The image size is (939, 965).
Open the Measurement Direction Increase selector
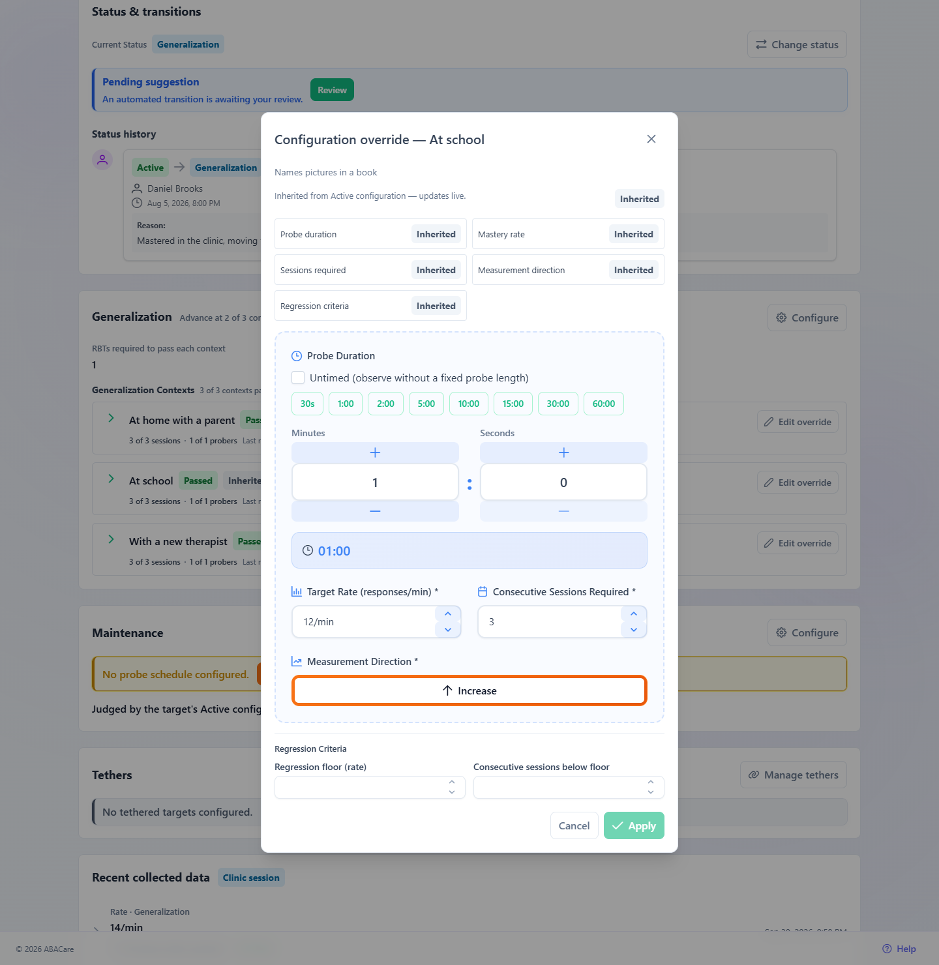click(469, 690)
